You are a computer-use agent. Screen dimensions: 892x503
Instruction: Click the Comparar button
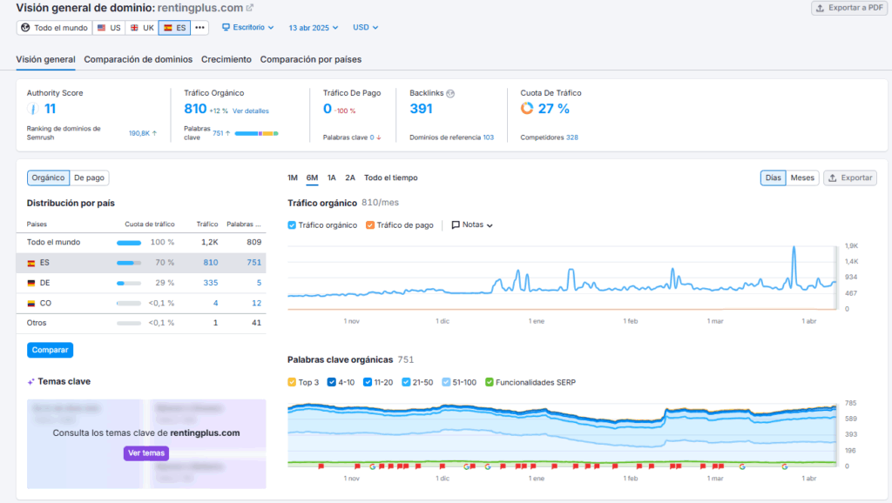point(50,350)
